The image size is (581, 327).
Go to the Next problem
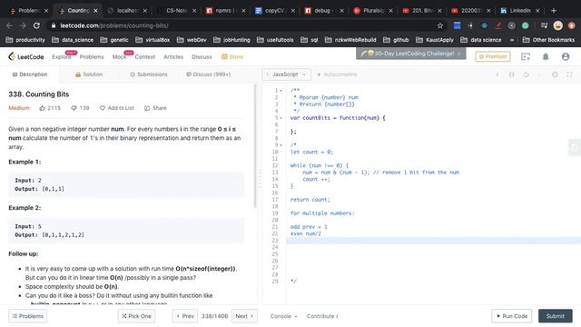click(244, 316)
